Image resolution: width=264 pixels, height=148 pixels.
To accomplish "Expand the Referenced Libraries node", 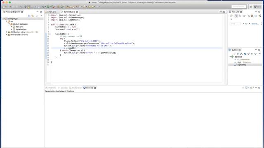I will pyautogui.click(x=7, y=35).
